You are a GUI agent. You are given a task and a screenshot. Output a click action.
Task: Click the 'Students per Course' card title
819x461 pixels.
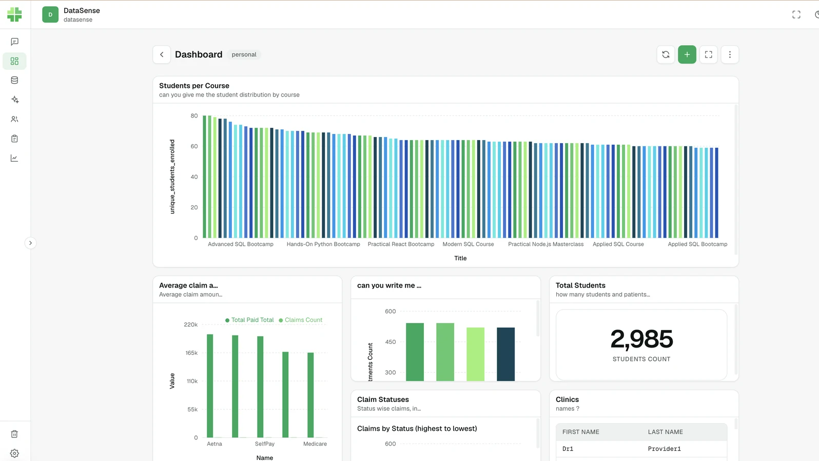[x=194, y=86]
